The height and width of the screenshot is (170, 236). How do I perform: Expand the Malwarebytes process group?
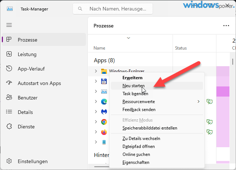[x=96, y=111]
